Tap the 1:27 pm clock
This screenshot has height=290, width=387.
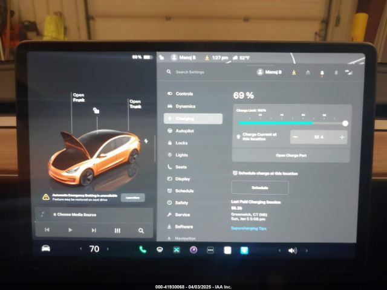(220, 58)
